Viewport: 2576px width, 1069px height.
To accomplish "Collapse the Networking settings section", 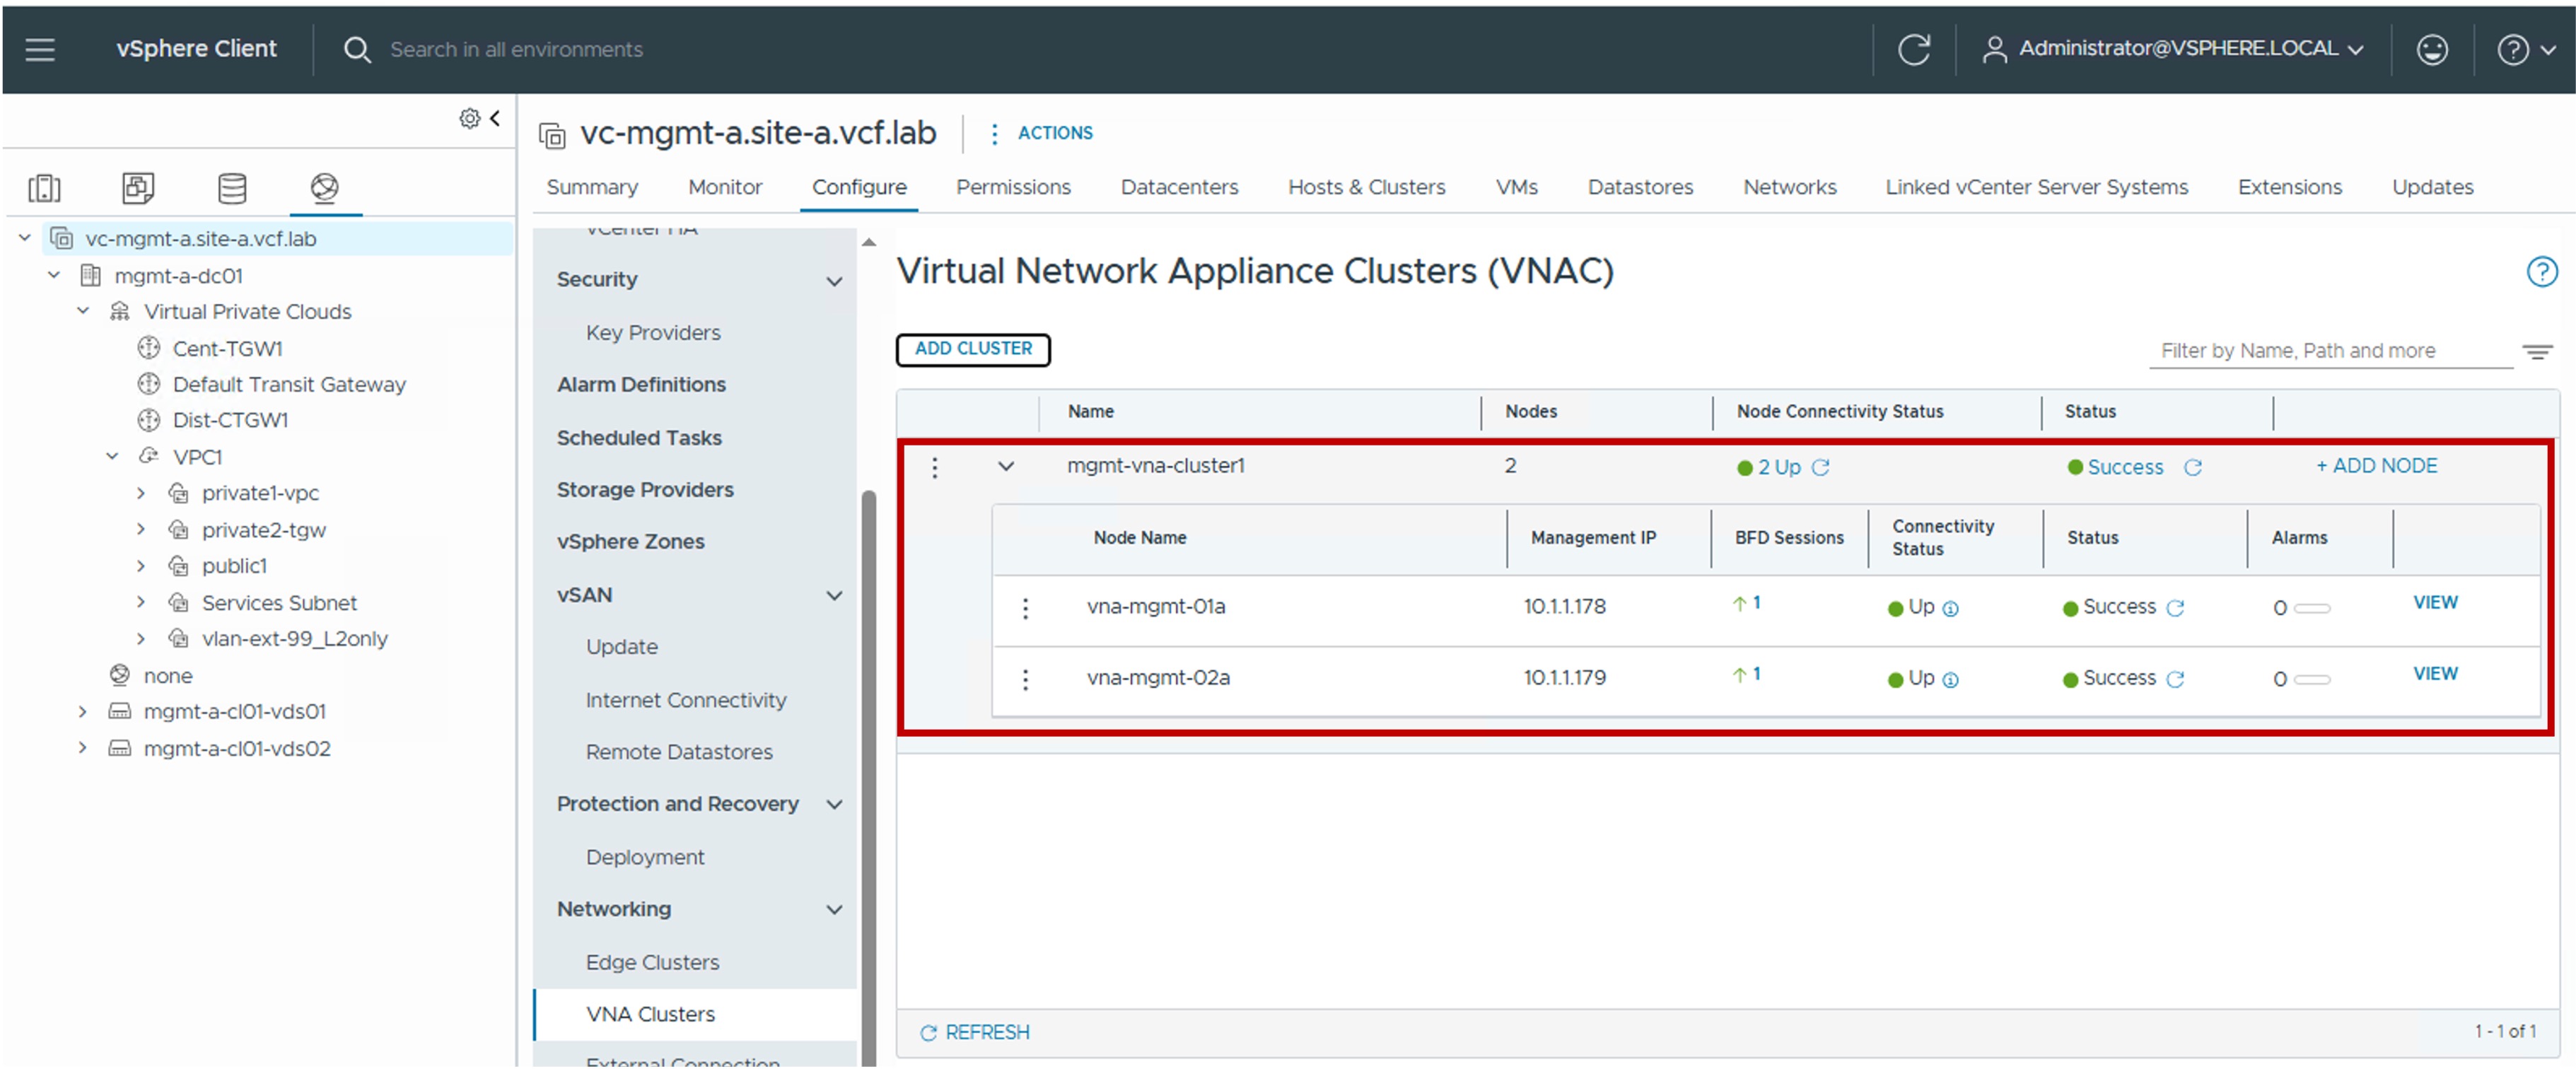I will coord(834,909).
